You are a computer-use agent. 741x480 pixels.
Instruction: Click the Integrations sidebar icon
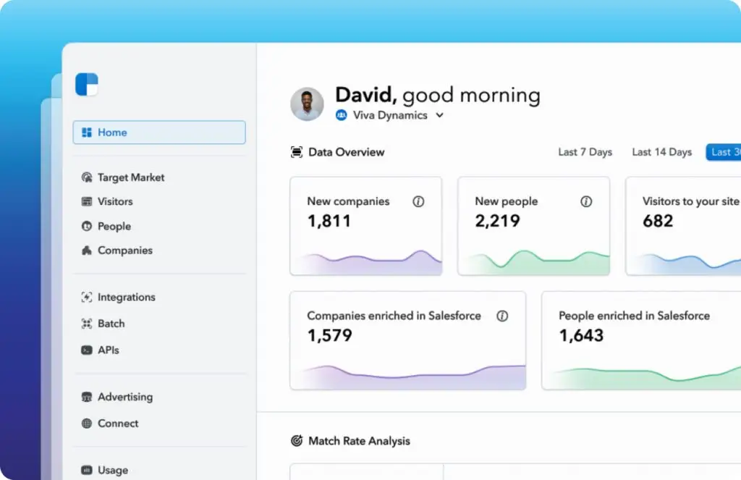[87, 298]
